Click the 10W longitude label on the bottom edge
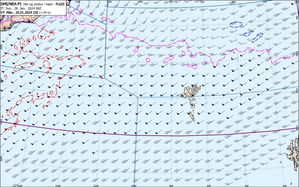Screen dimensions: 299x187 (134, 186)
